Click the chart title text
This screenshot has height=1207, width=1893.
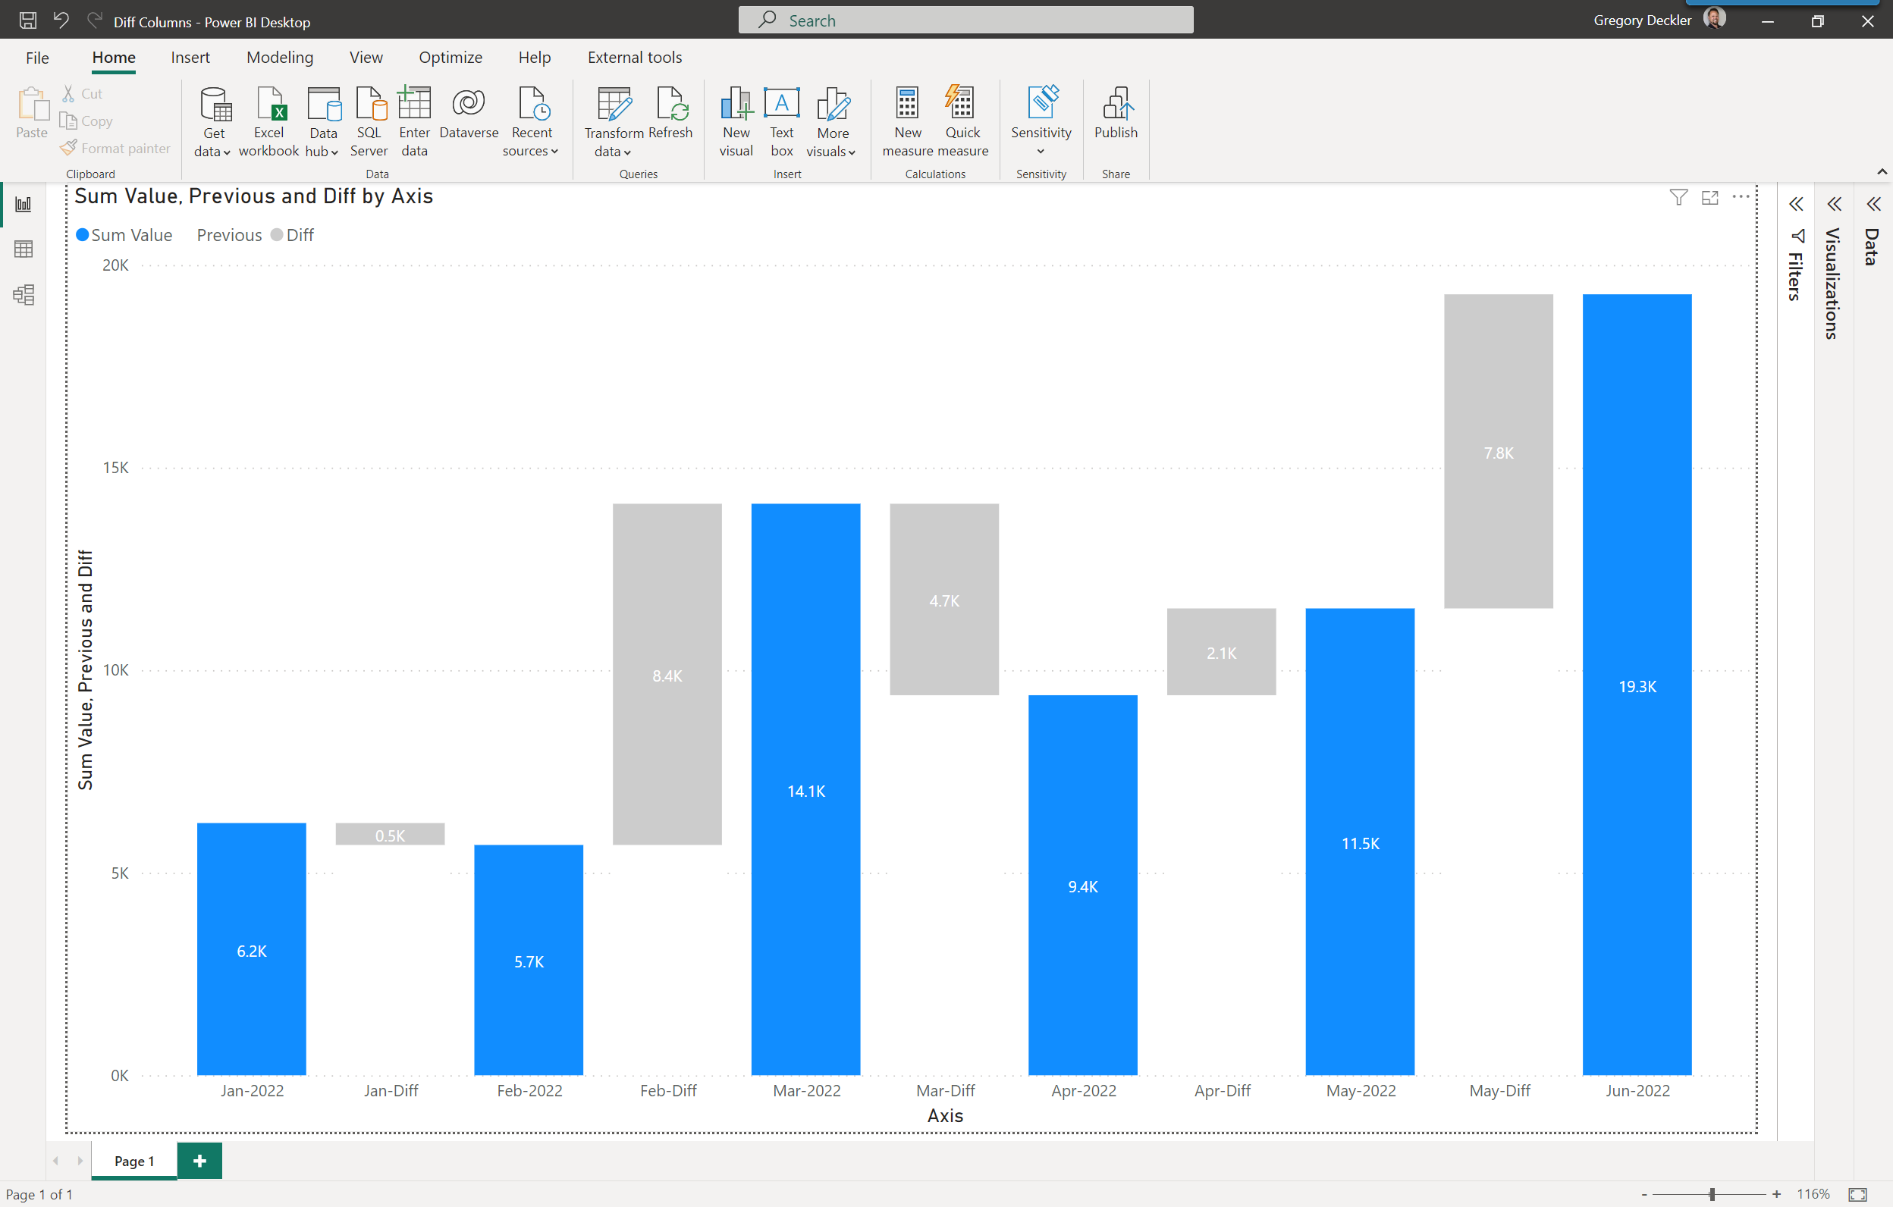click(x=254, y=196)
